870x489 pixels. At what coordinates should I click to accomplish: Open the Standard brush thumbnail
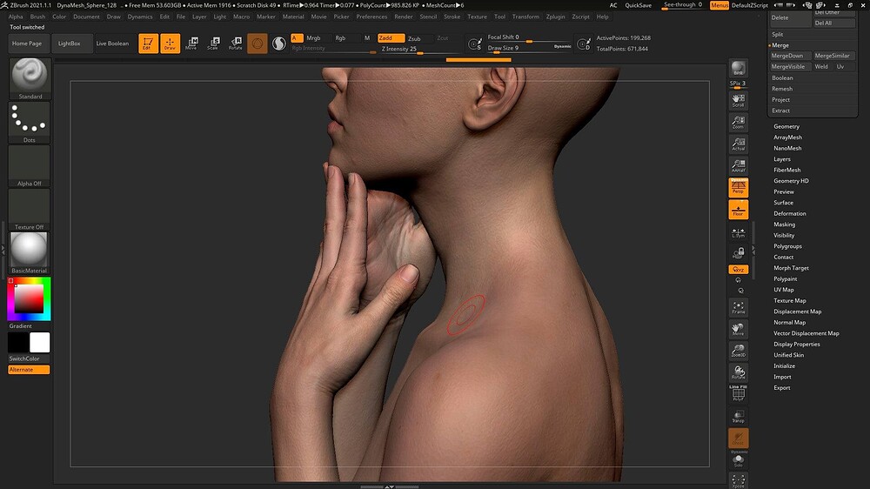coord(30,78)
